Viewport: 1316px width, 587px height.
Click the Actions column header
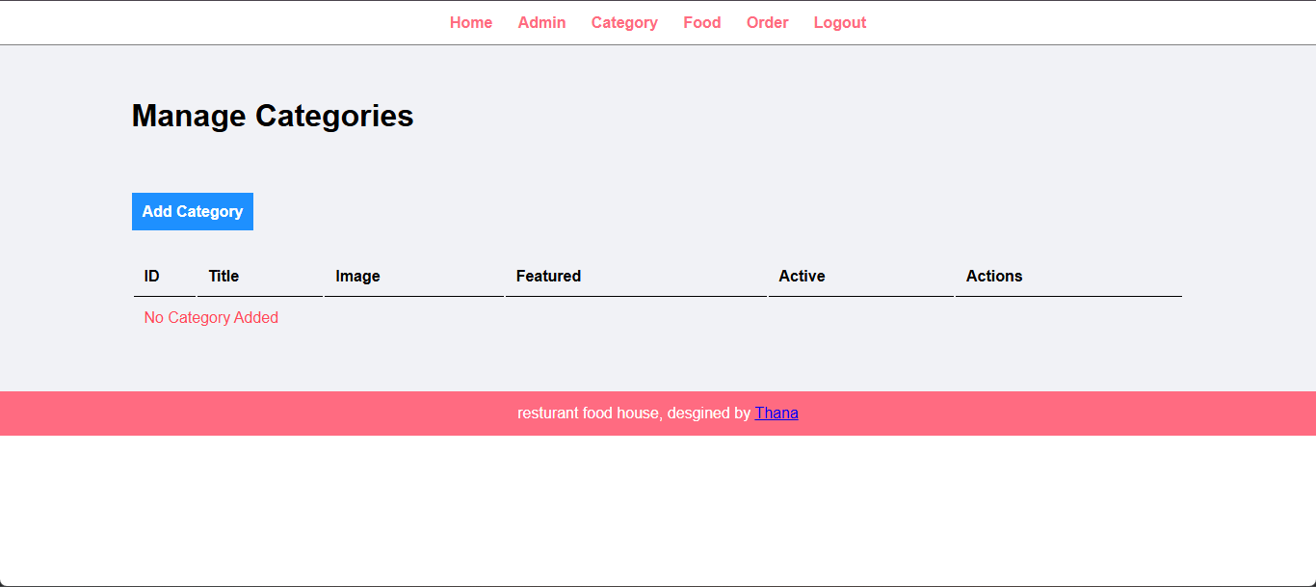coord(994,277)
